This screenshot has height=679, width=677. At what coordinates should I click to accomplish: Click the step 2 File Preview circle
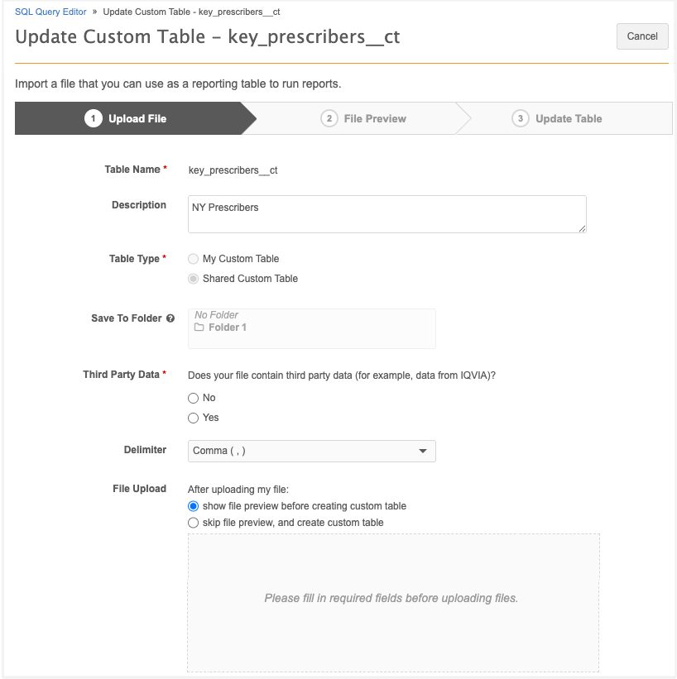pyautogui.click(x=329, y=118)
